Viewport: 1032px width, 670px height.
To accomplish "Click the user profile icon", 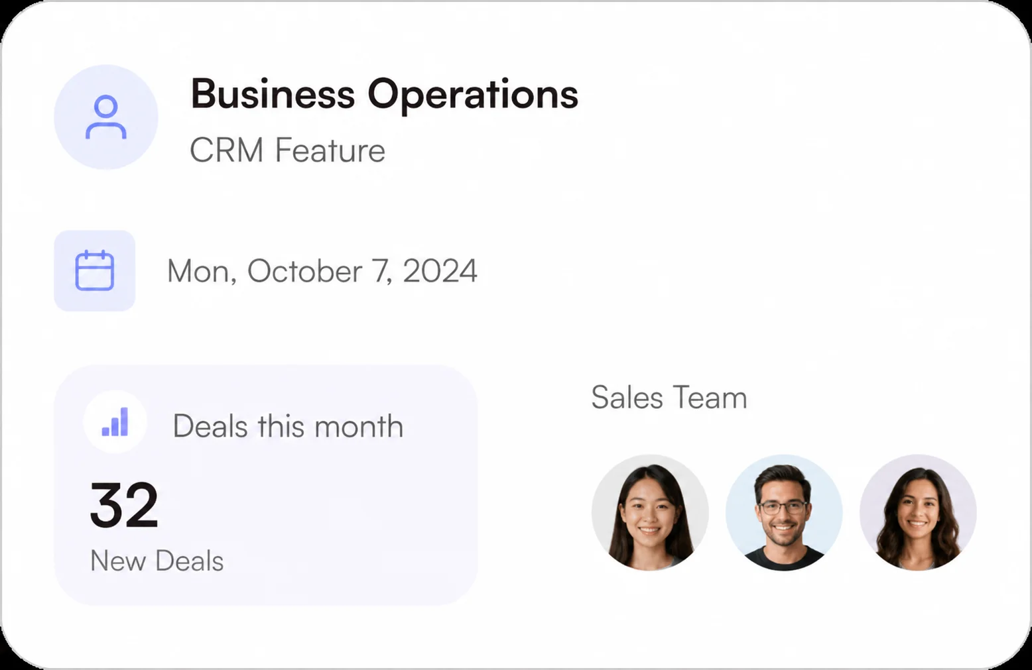I will pyautogui.click(x=106, y=117).
